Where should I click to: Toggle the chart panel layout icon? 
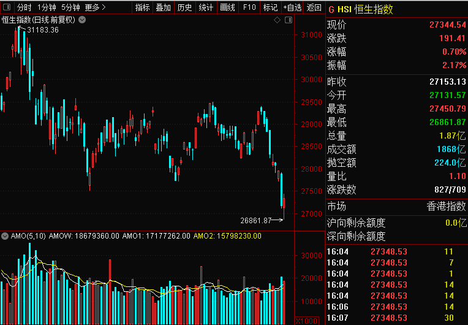tap(289, 20)
